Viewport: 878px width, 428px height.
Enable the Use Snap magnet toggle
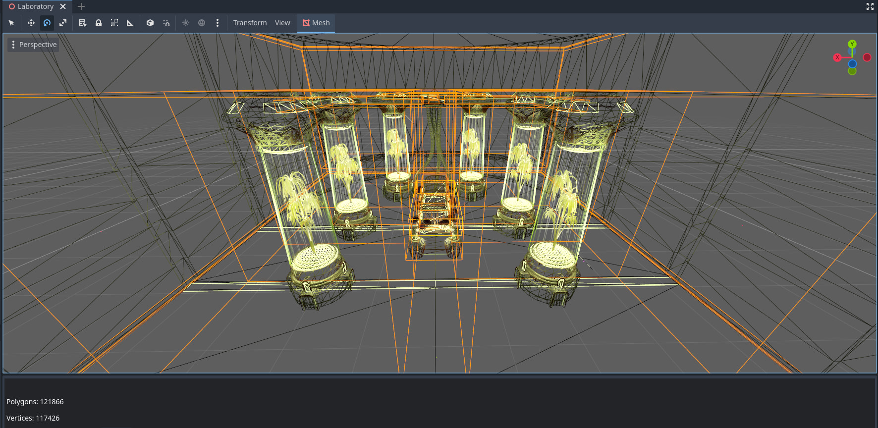pos(166,23)
